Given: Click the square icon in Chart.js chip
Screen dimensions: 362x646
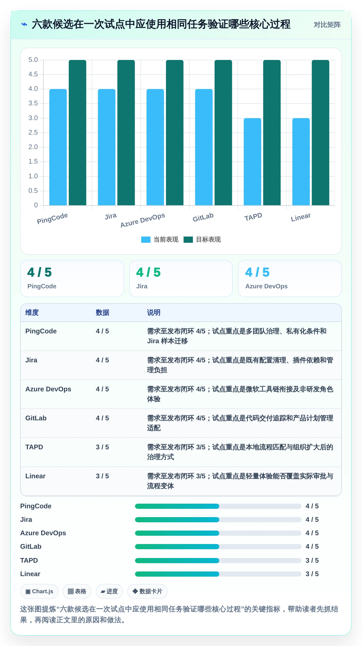Looking at the screenshot, I should (x=28, y=592).
